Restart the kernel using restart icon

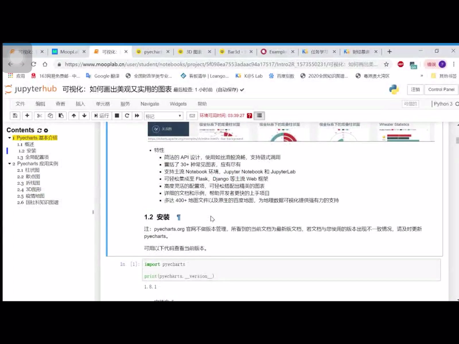[127, 116]
